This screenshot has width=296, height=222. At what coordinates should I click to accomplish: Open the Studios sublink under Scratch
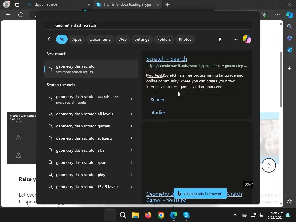[x=158, y=112]
